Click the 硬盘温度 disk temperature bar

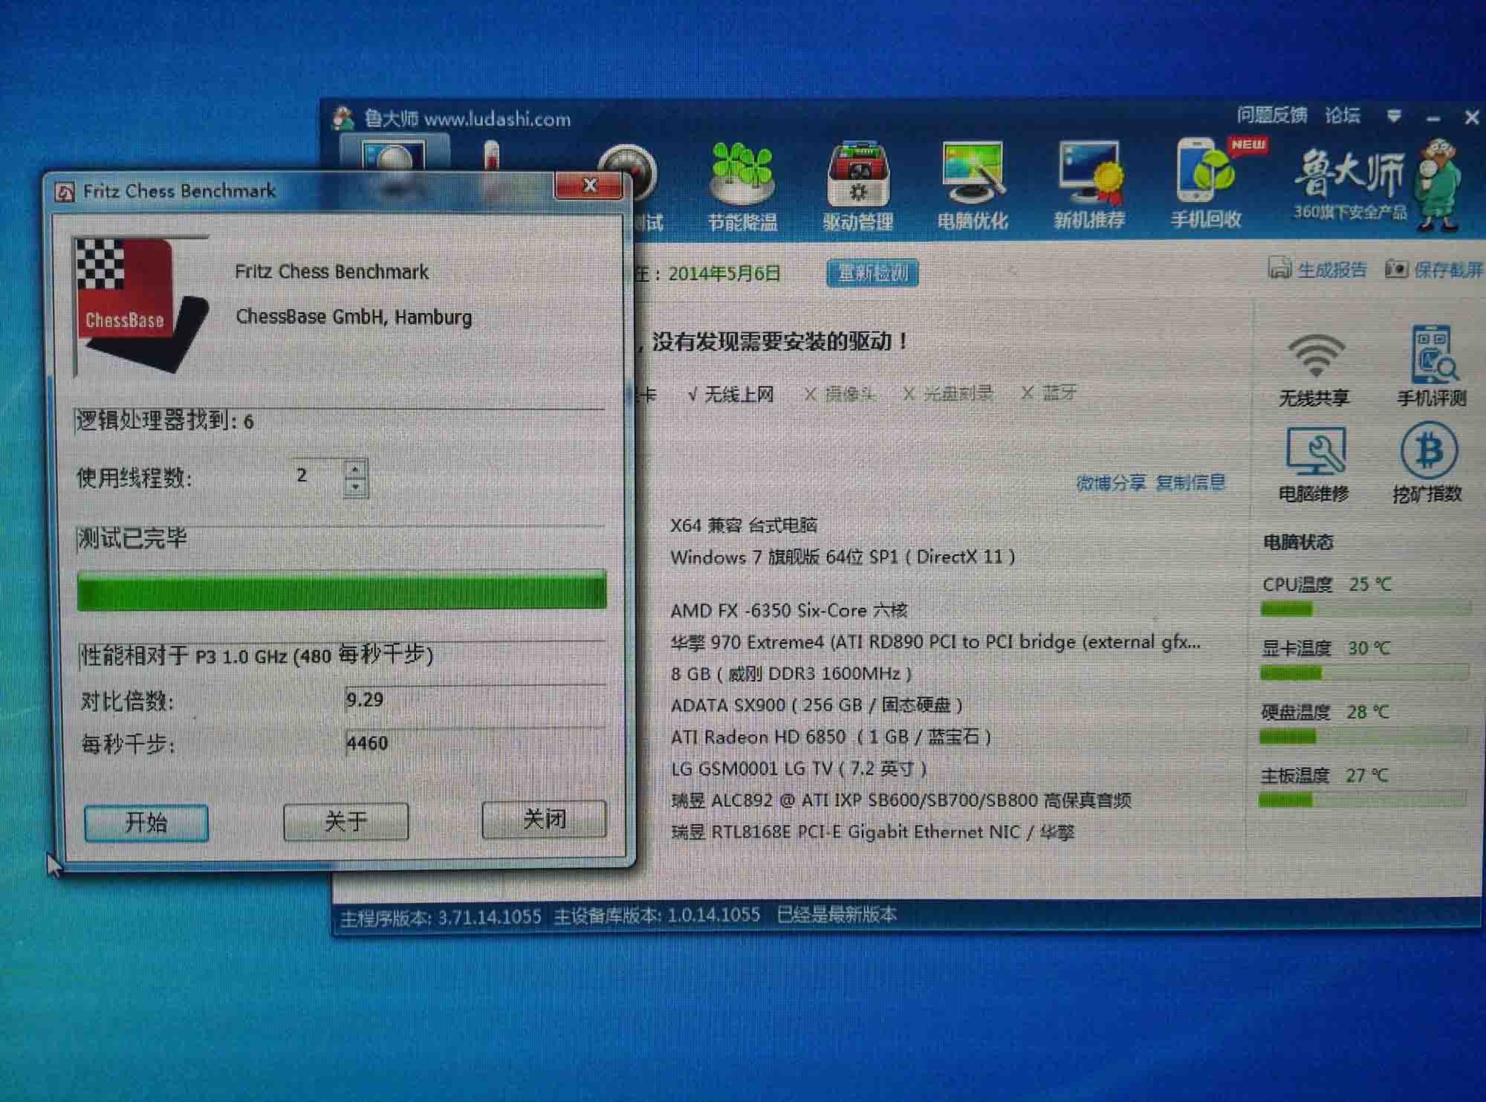point(1363,736)
